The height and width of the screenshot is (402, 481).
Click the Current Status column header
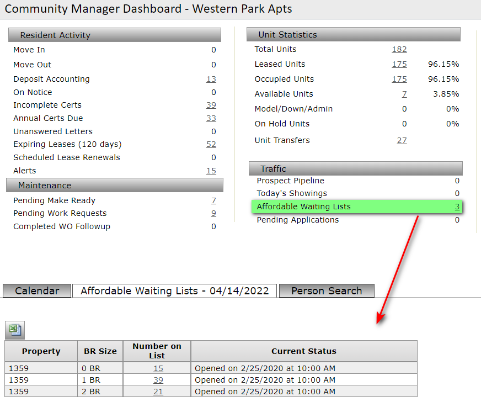click(304, 351)
